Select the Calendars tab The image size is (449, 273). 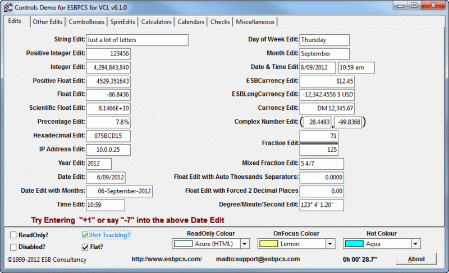click(x=191, y=22)
